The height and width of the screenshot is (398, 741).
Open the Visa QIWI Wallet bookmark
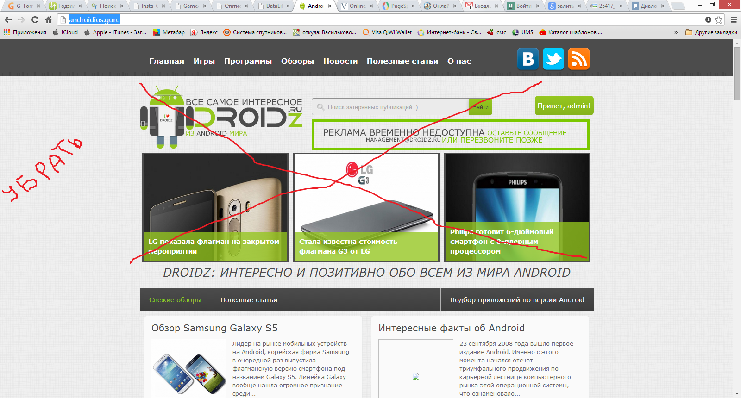coord(387,32)
